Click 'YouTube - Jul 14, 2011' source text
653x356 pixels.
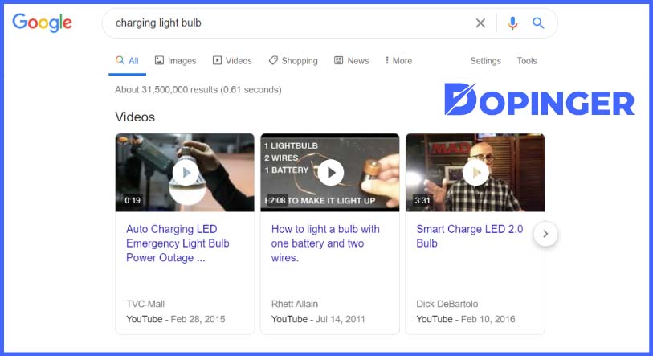coord(318,319)
